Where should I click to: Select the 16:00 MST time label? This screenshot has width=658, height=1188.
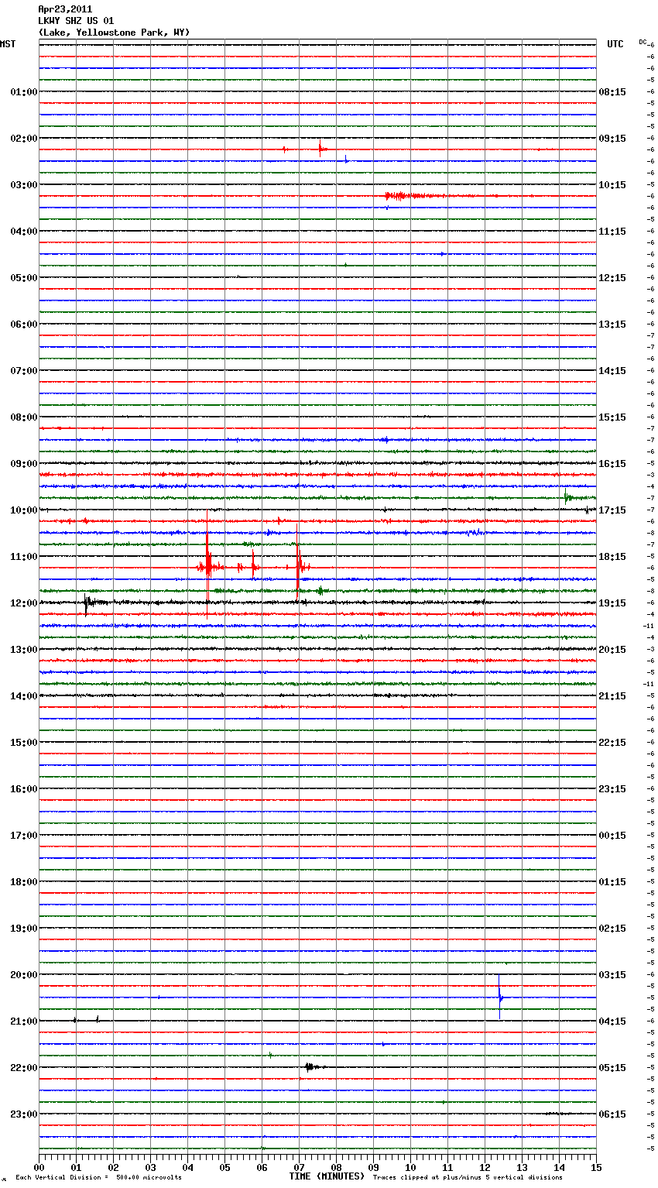[x=23, y=788]
